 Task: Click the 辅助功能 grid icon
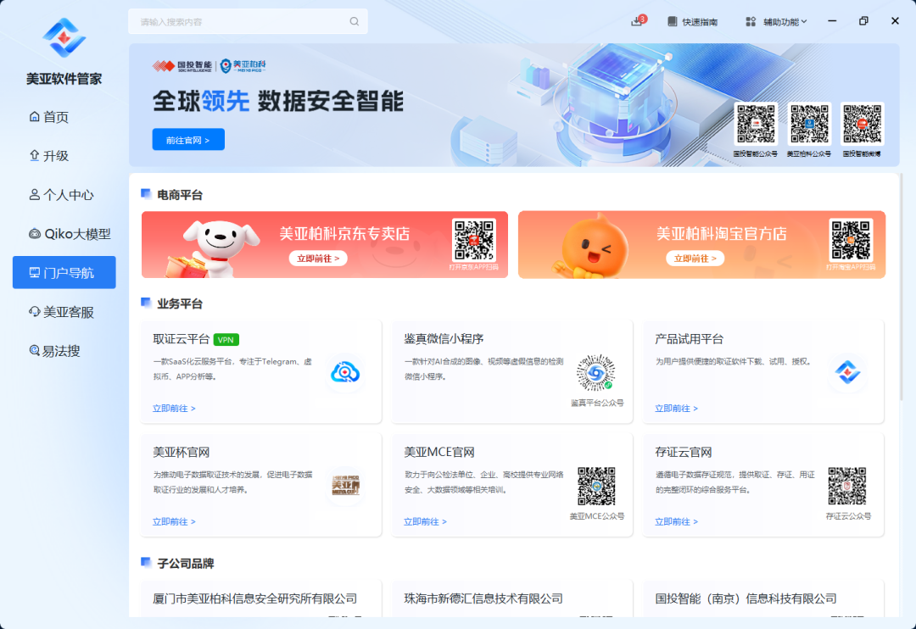click(751, 21)
